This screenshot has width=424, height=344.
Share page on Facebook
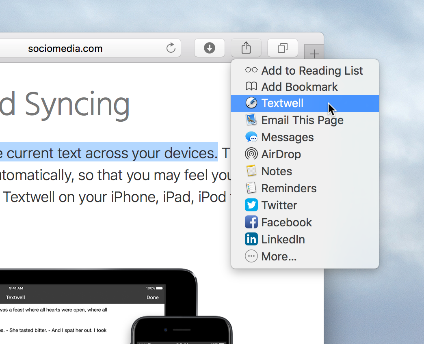pos(305,222)
